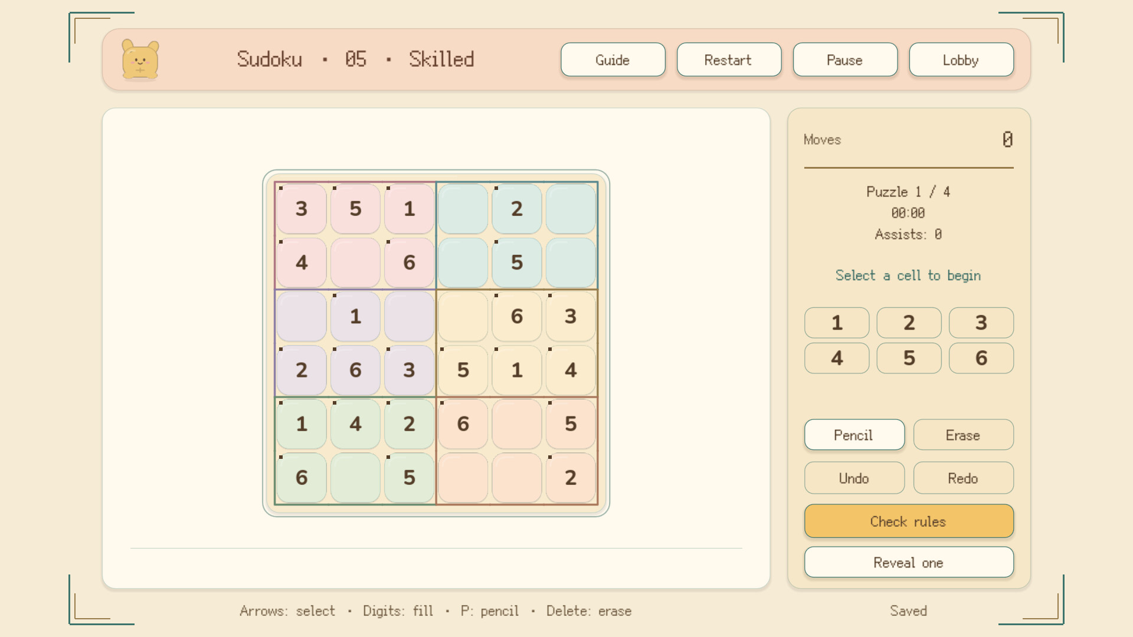Click Reveal one
The image size is (1133, 637).
pos(909,562)
